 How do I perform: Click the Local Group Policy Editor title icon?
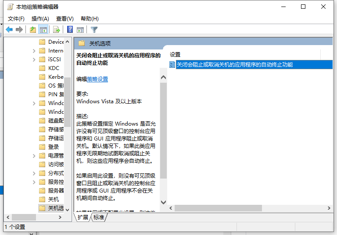[x=10, y=7]
